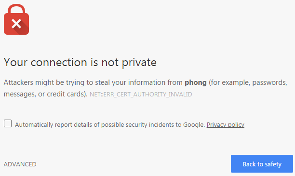The height and width of the screenshot is (176, 295).
Task: Click the white X on the padlock
Action: [x=16, y=24]
